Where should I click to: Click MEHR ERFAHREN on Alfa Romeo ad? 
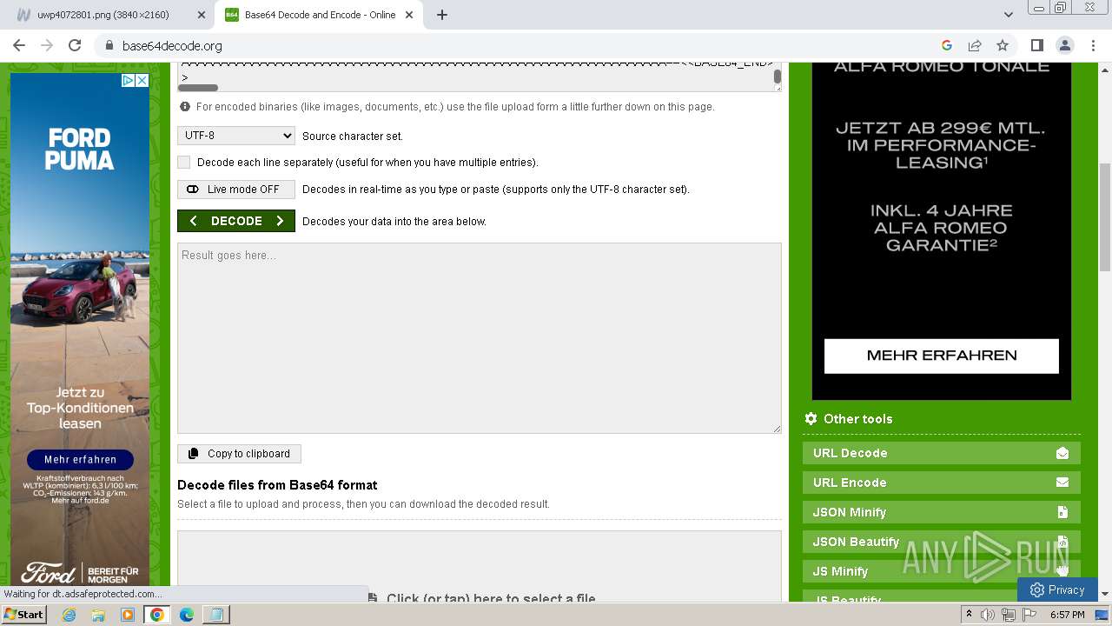942,356
